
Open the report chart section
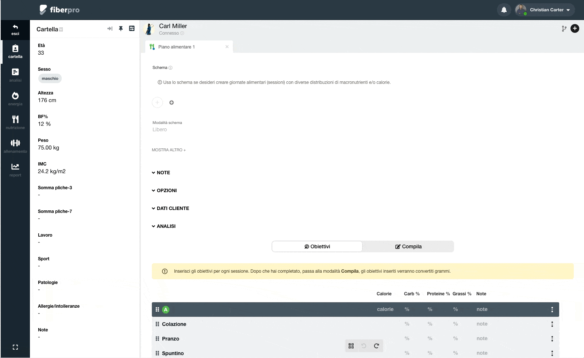click(15, 170)
